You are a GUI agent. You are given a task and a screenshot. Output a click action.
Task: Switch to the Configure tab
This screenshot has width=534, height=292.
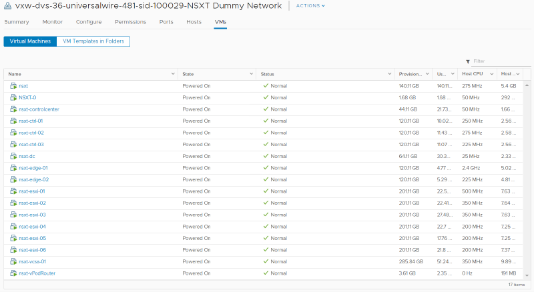(89, 22)
